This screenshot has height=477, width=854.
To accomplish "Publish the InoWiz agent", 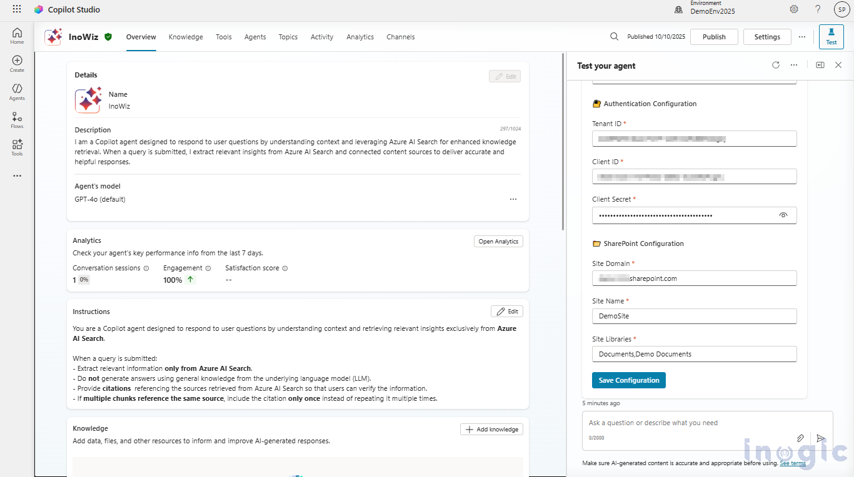I will coord(714,37).
